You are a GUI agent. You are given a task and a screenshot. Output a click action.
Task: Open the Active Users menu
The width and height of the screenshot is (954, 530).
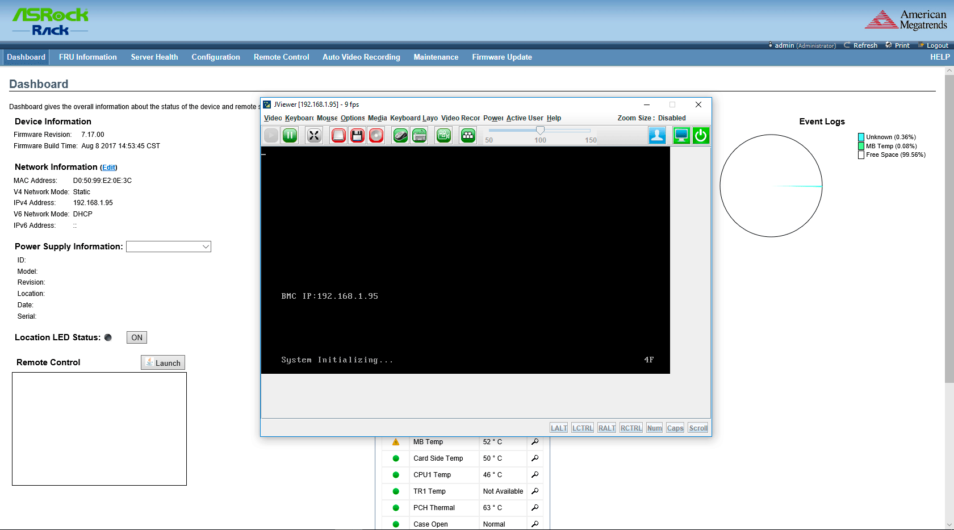525,118
